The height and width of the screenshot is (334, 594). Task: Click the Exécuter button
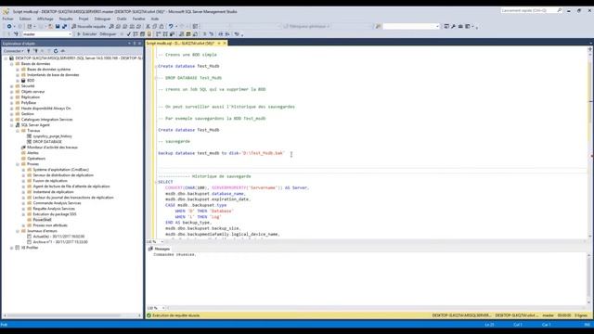pyautogui.click(x=86, y=34)
